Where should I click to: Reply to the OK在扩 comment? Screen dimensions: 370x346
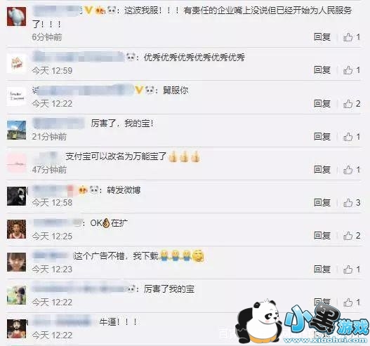[322, 236]
